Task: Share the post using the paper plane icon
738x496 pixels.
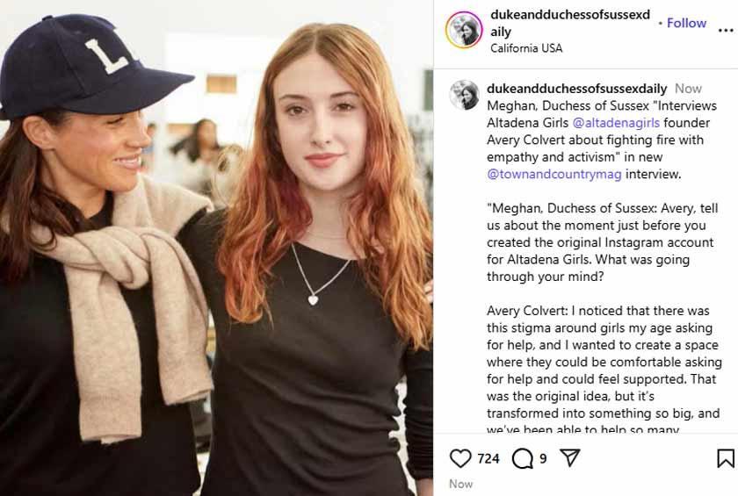Action: pyautogui.click(x=570, y=458)
